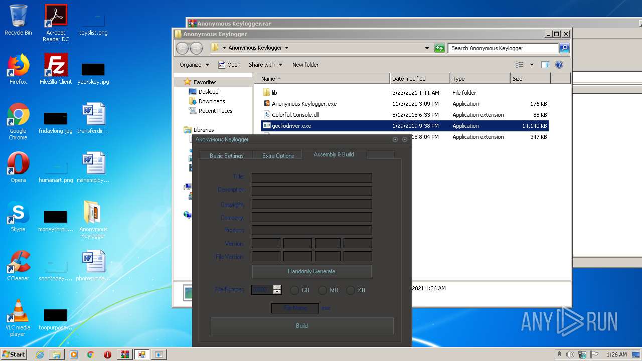Click Chrome icon in the taskbar
This screenshot has height=361, width=642.
[x=91, y=354]
